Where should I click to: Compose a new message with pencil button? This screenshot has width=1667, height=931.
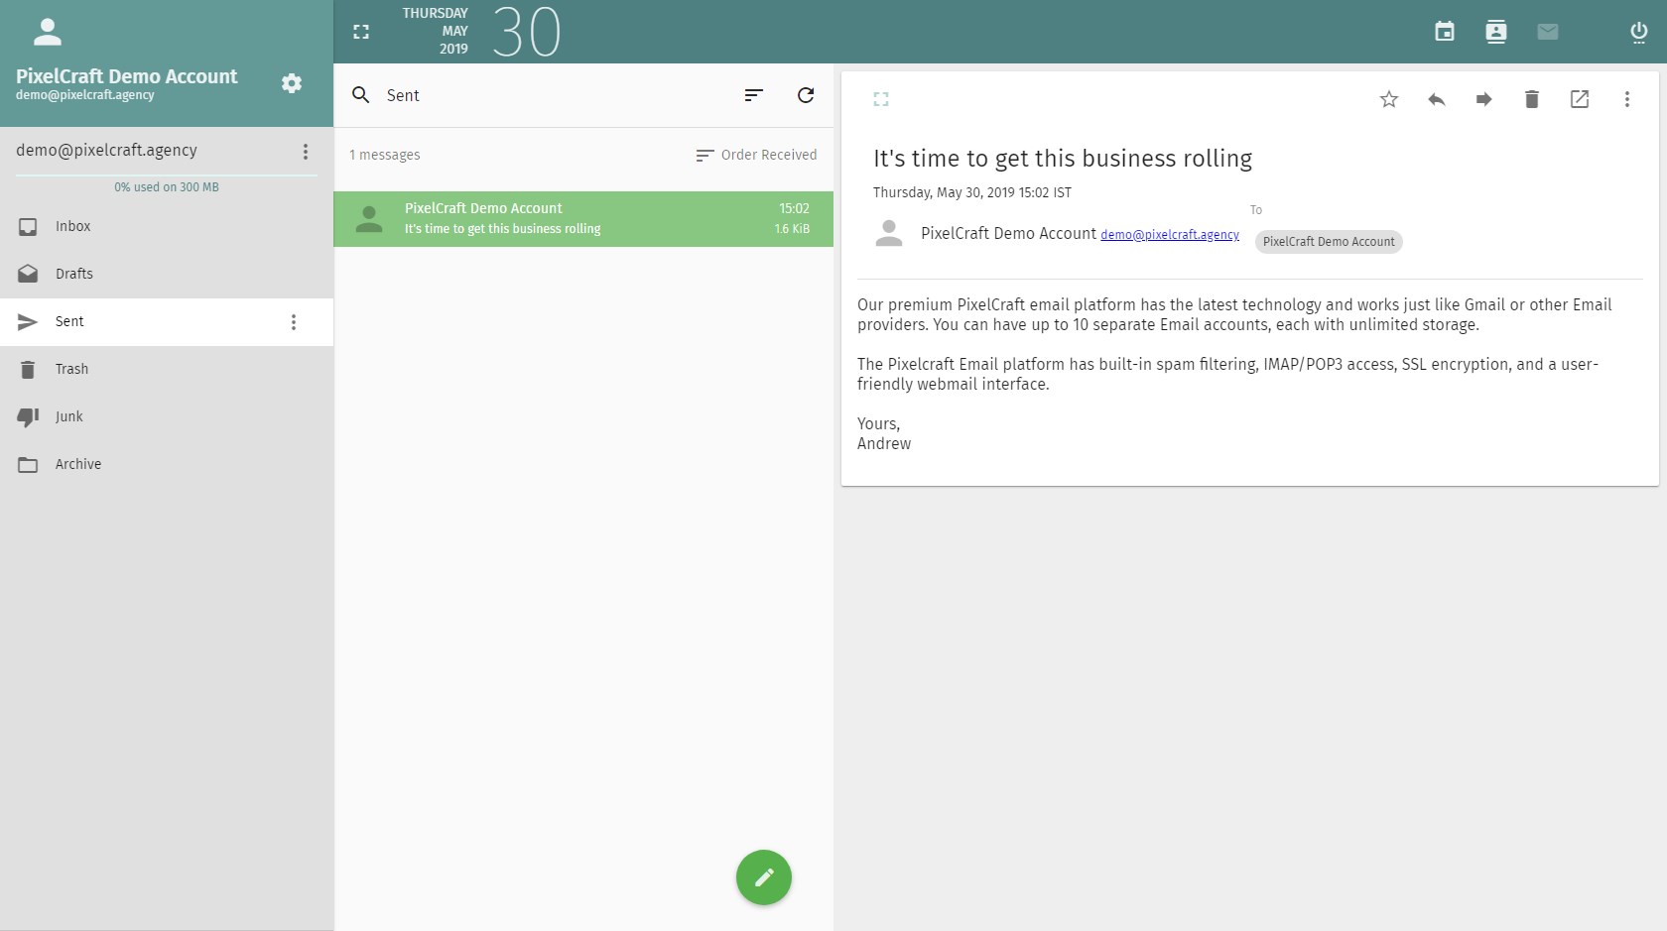click(x=764, y=877)
